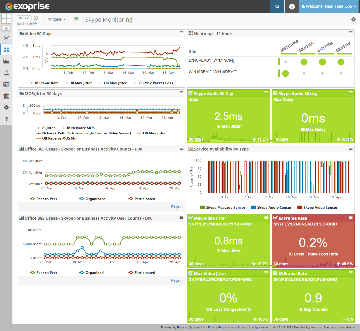
Task: Click the info icon in header
Action: [292, 6]
